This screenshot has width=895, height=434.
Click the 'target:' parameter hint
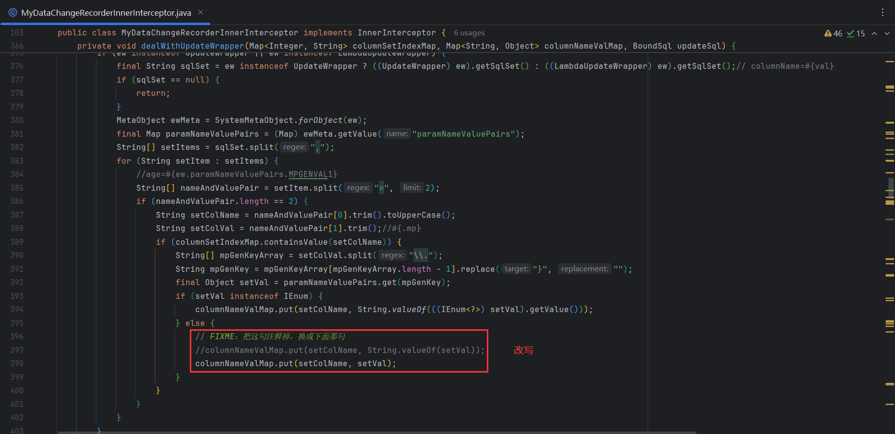click(516, 269)
